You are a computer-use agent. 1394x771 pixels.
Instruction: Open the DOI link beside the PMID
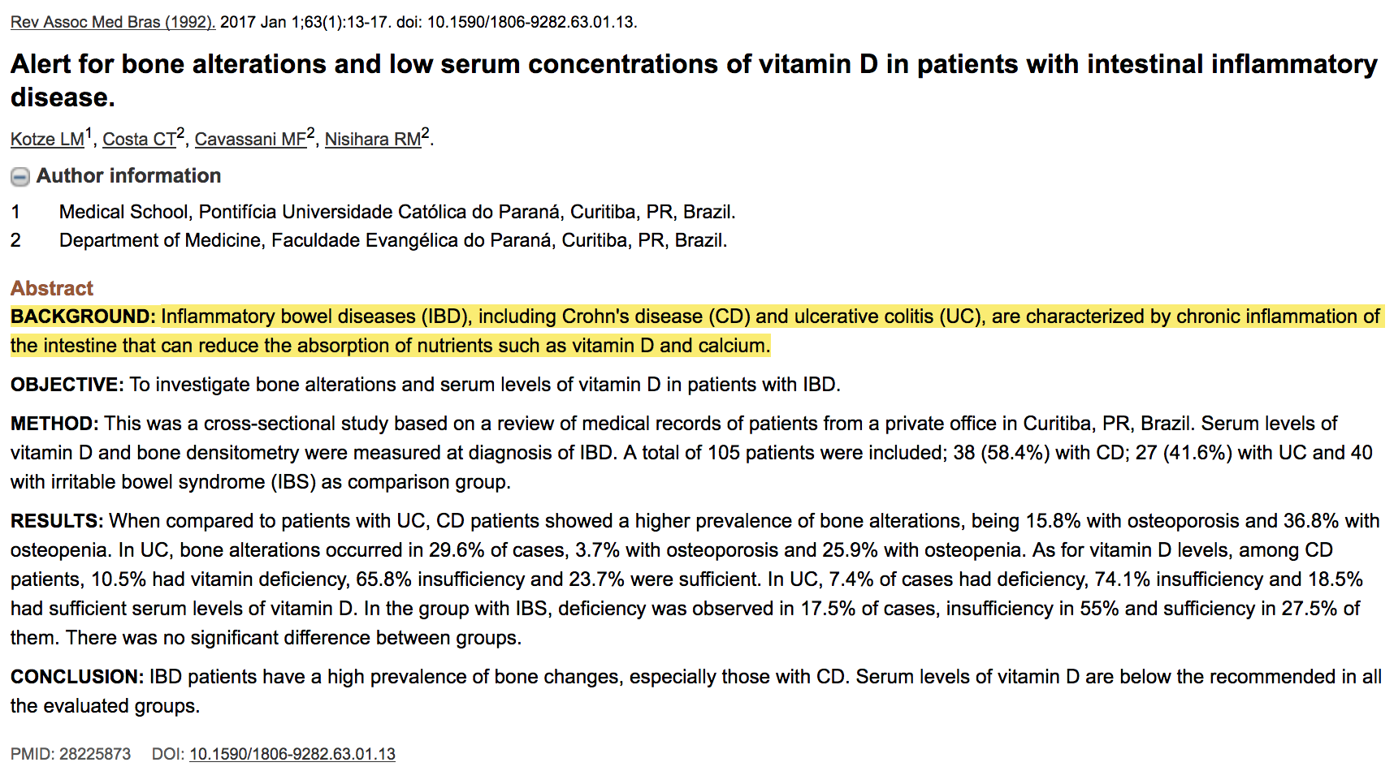pyautogui.click(x=292, y=754)
